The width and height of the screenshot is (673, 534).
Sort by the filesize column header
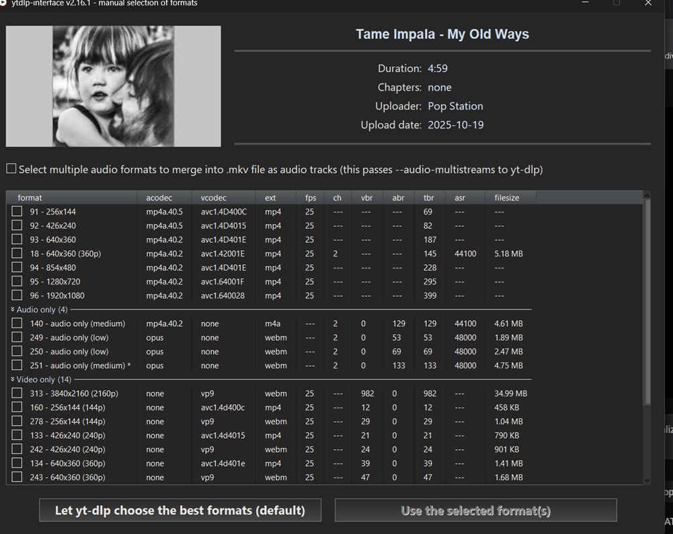[510, 198]
